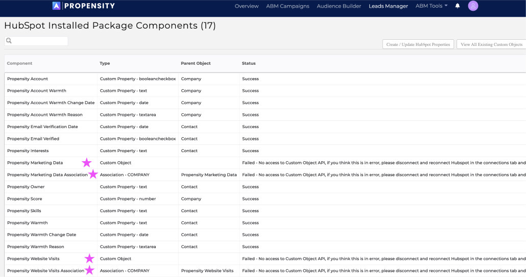Click Failed status of Propensity Marketing Data row

(x=384, y=163)
